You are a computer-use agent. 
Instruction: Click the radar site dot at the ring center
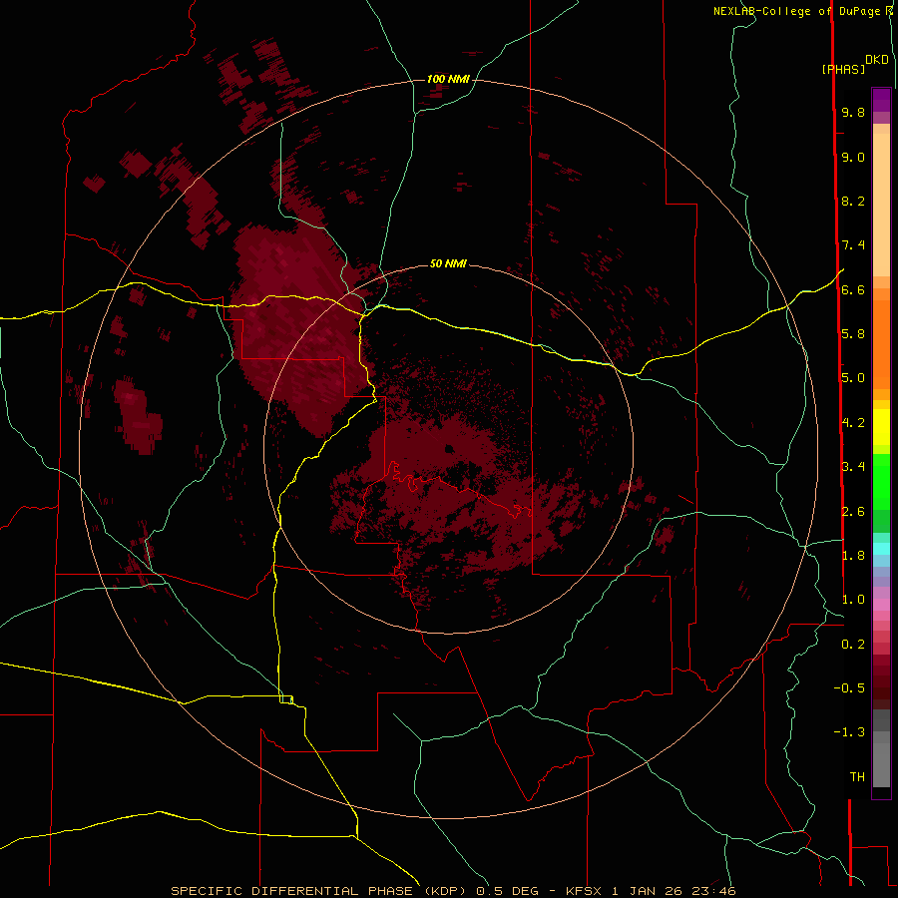[450, 448]
